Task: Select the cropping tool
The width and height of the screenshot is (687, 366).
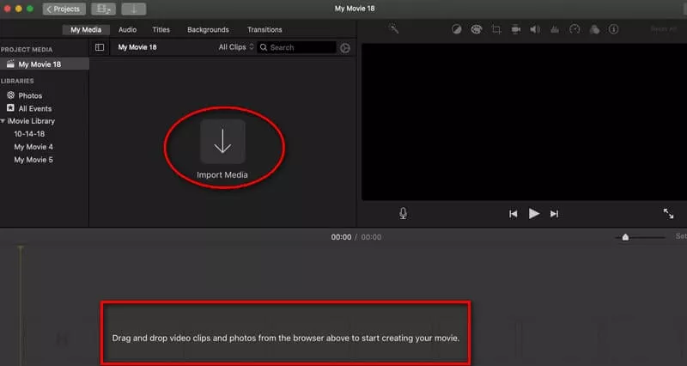Action: (x=496, y=29)
